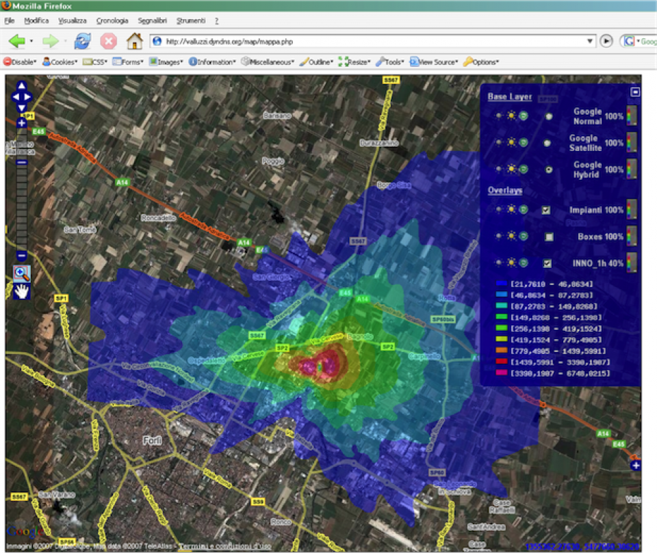Viewport: 657px width, 553px height.
Task: Disable the Impianti overlay checkbox
Action: click(x=545, y=209)
